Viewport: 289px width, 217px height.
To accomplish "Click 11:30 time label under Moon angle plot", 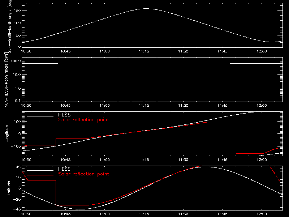I will point(183,106).
